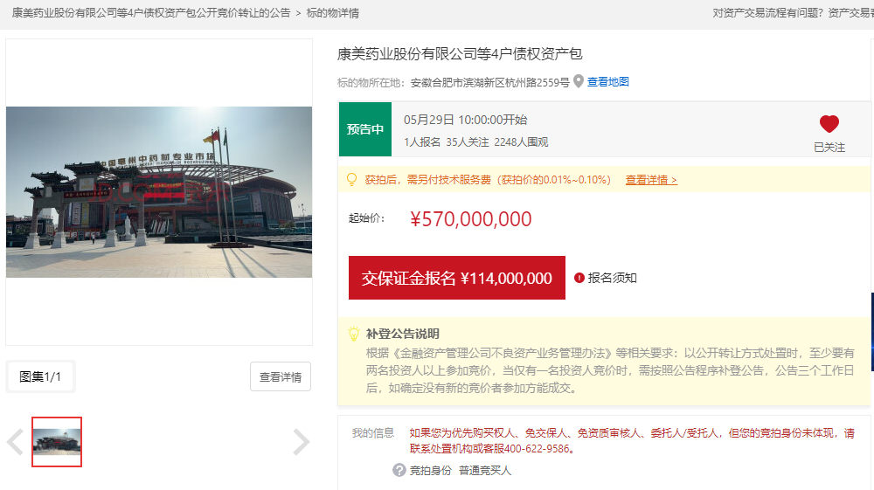Screen dimensions: 874x490
Task: Click the lightbulb icon beside 补登公告说明
Action: tap(354, 334)
